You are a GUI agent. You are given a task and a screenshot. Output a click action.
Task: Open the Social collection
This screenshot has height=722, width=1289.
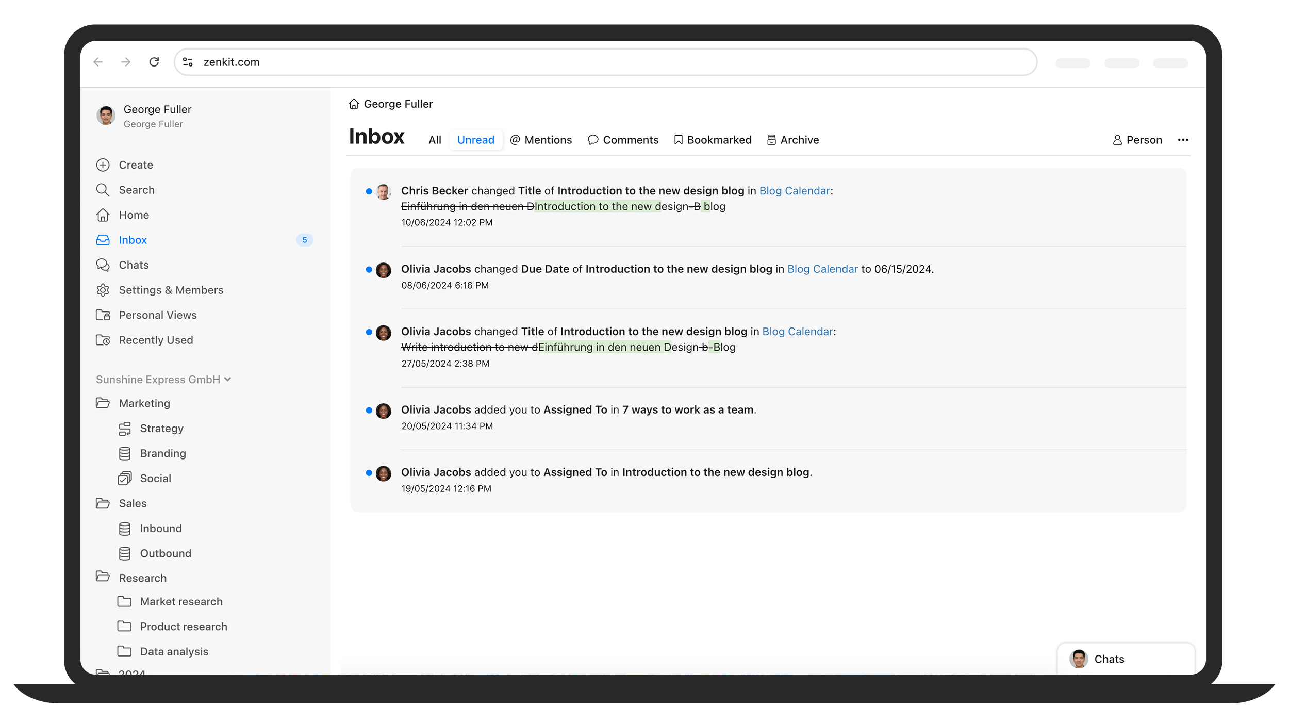coord(155,479)
